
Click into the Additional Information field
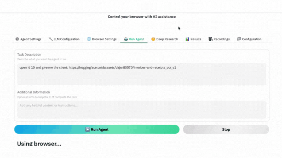click(x=142, y=110)
